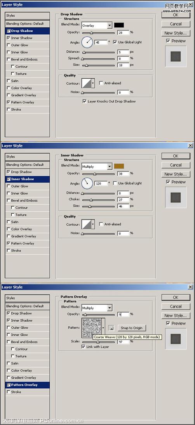Click the contour thumbnail in the Drop Shadow Quality section
This screenshot has height=425, width=195.
pyautogui.click(x=86, y=83)
